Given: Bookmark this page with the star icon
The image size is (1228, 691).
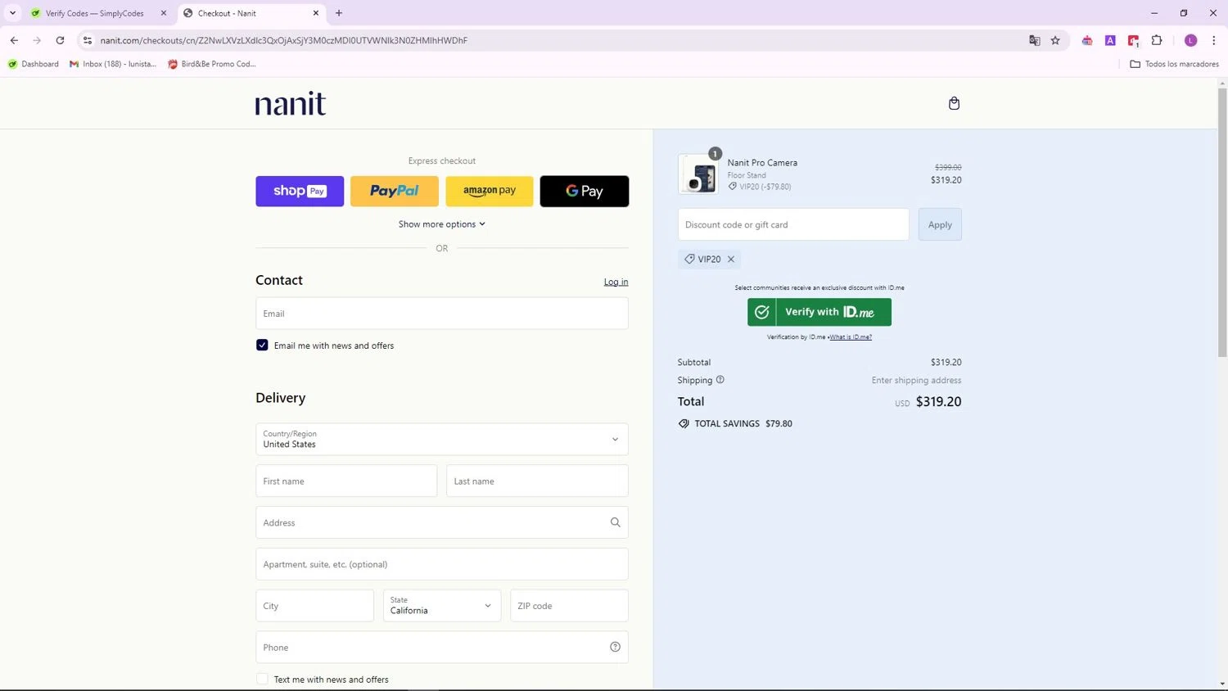Looking at the screenshot, I should coord(1055,40).
